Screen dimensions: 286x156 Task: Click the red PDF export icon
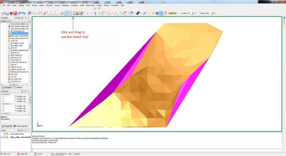tap(15, 13)
